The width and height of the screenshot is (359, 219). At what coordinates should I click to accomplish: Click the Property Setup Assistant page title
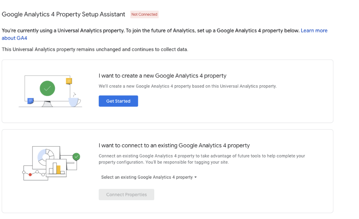coord(63,14)
